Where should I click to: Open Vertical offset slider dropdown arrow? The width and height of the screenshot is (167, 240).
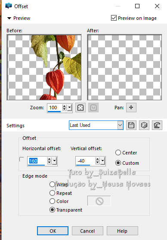pos(102,161)
